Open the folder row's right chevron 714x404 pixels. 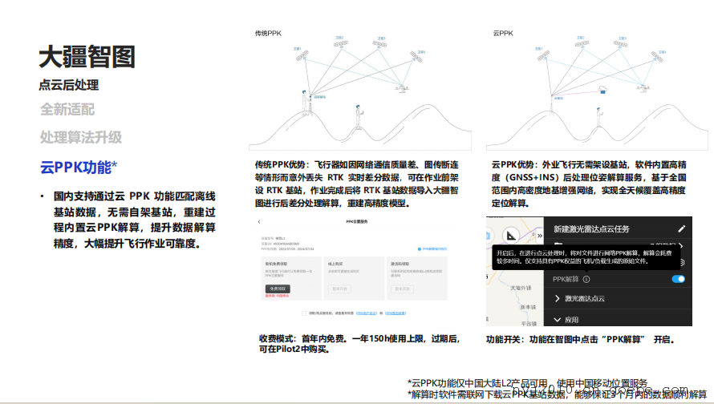[x=682, y=247]
